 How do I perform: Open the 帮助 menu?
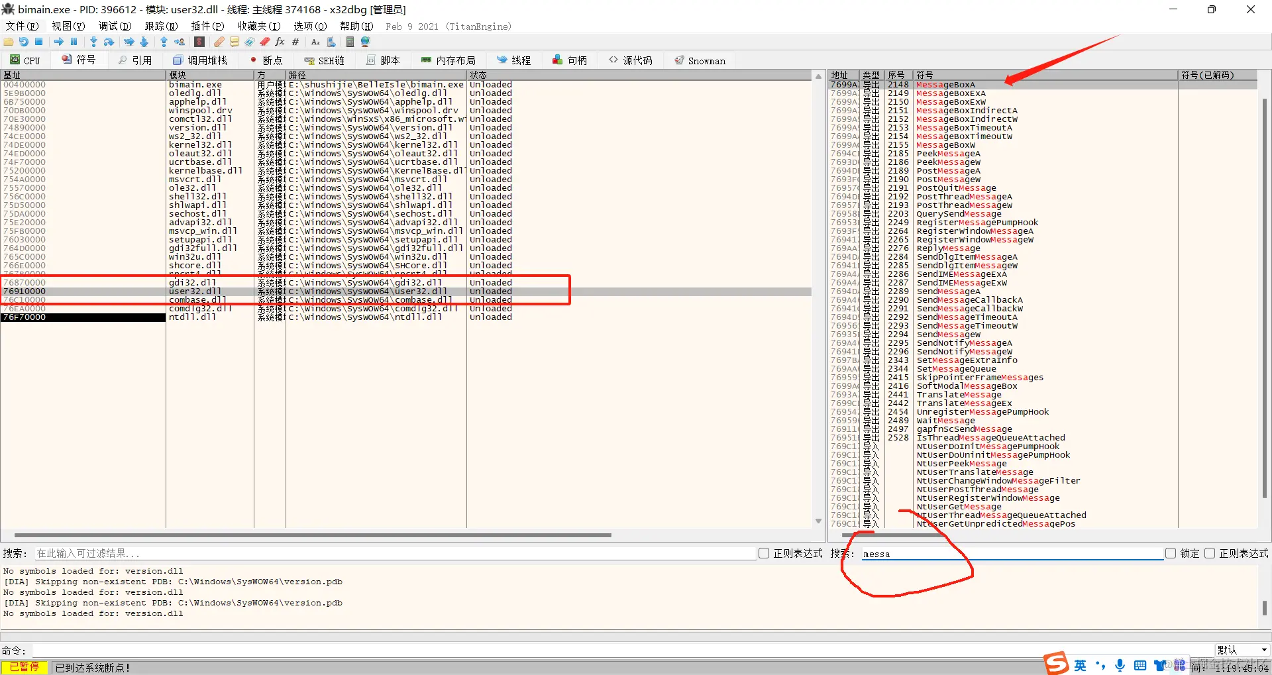pyautogui.click(x=356, y=26)
